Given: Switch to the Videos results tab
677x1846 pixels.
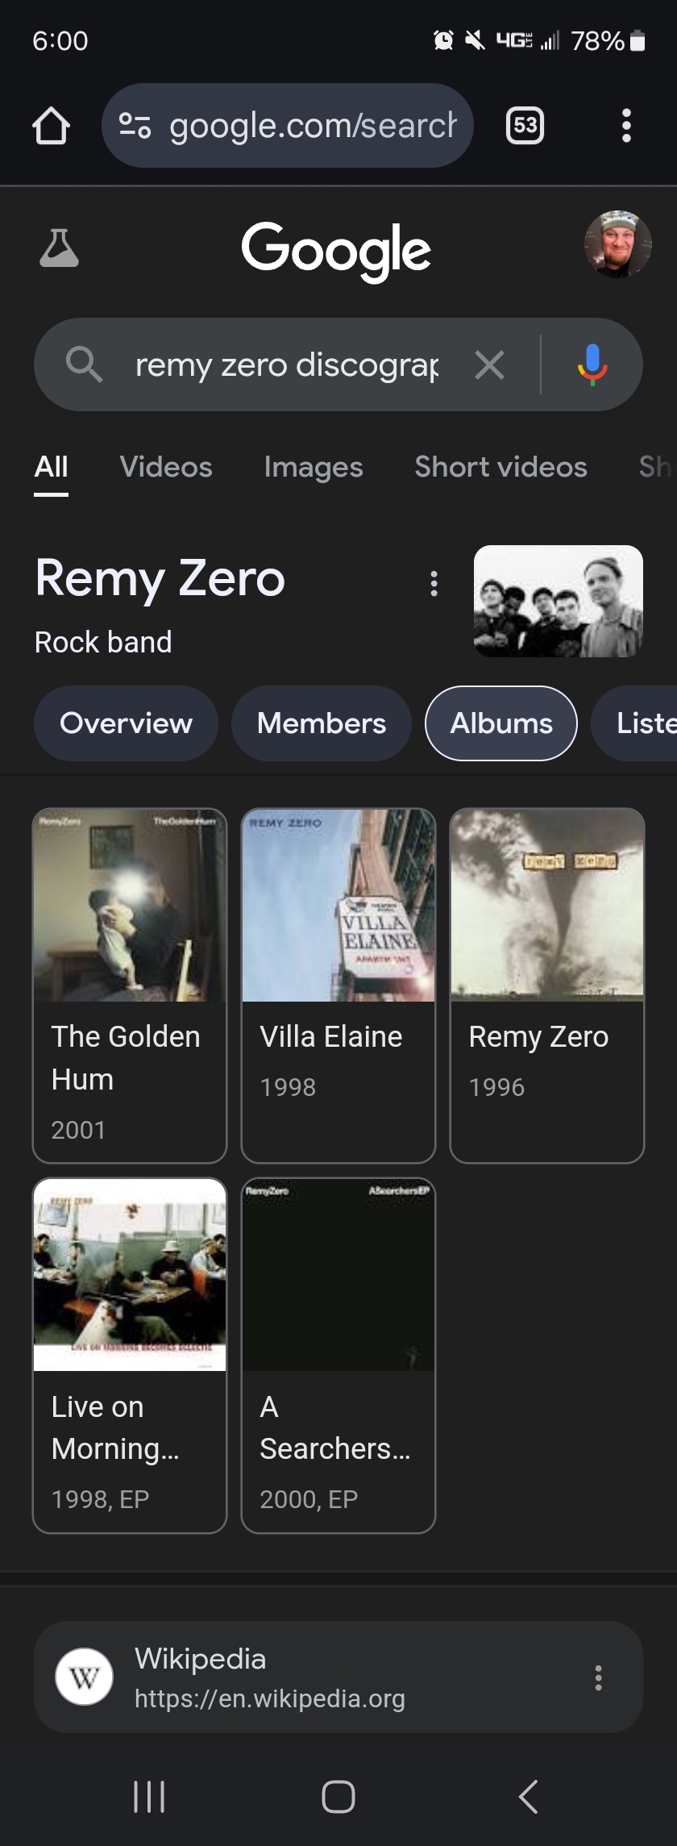Looking at the screenshot, I should 166,467.
